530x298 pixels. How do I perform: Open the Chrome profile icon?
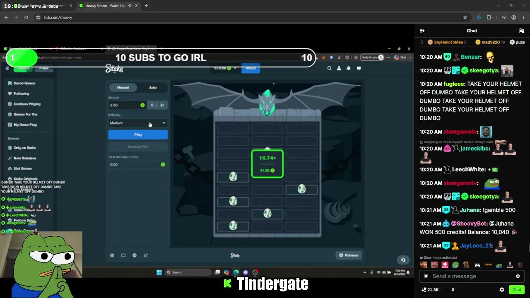513,17
